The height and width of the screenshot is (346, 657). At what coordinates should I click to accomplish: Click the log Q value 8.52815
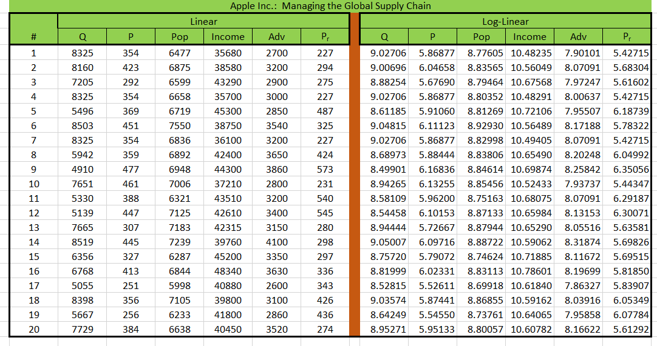coord(388,286)
